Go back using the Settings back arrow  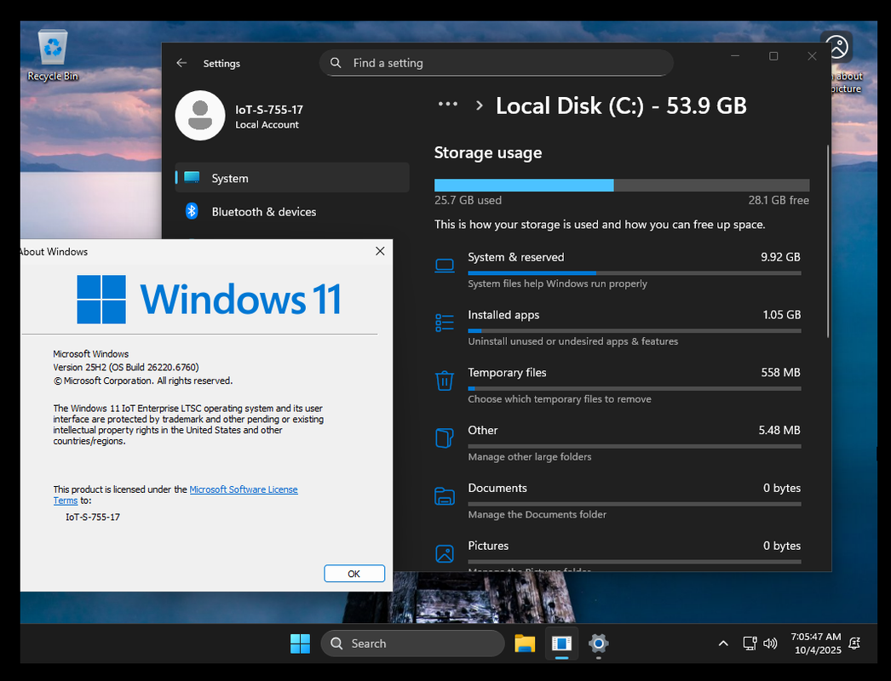pos(181,63)
